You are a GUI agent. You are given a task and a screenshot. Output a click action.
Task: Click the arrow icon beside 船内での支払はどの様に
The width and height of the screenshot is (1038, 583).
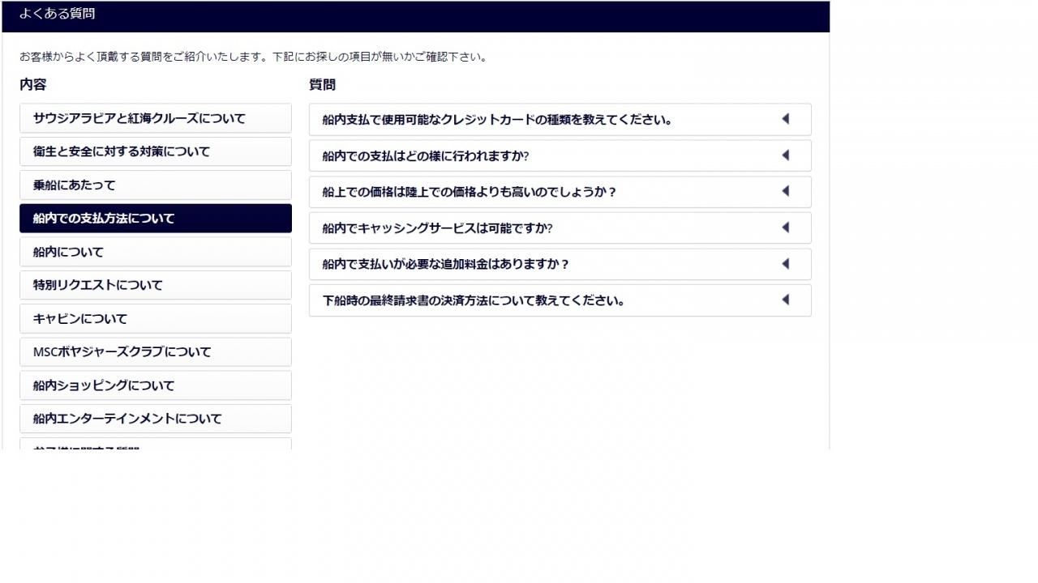tap(785, 155)
